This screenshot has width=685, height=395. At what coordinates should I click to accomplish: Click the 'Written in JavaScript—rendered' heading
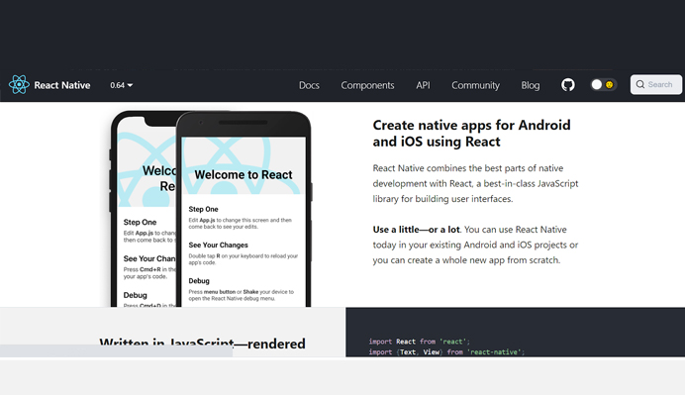(202, 344)
